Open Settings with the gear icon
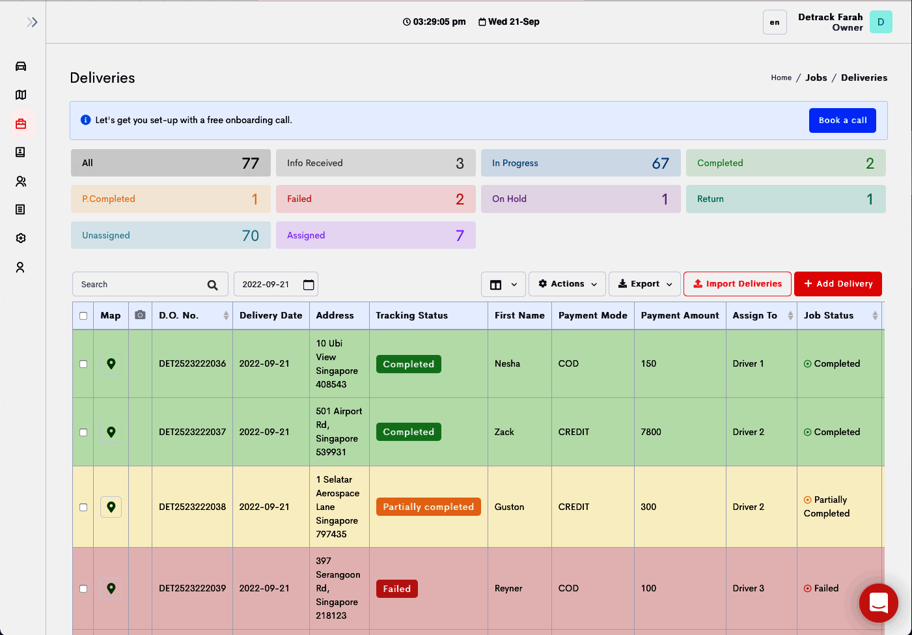This screenshot has height=635, width=912. tap(21, 238)
